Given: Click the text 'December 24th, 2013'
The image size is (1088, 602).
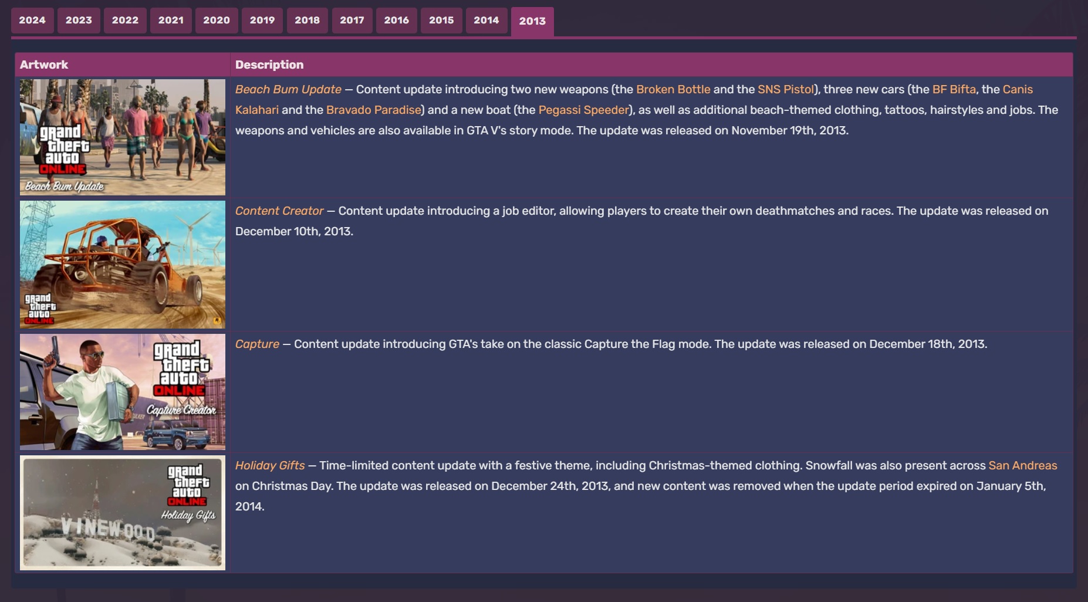Looking at the screenshot, I should [x=549, y=486].
